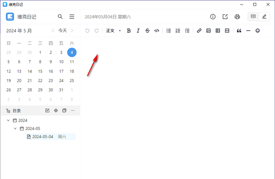
Task: Open the 正文 paragraph style dropdown
Action: [x=114, y=31]
